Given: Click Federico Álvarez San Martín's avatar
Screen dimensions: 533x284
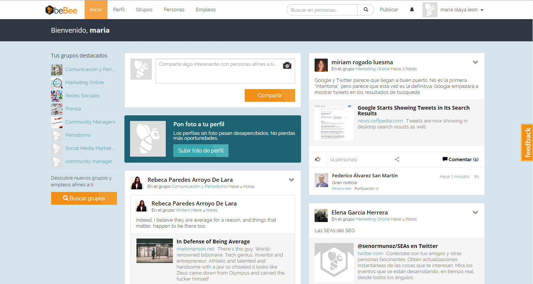Looking at the screenshot, I should pos(321,180).
